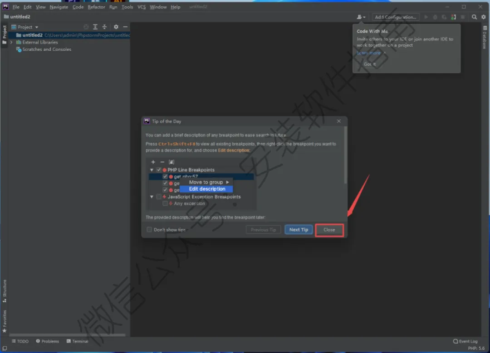Click the minus icon in breakpoints tip image

(162, 162)
